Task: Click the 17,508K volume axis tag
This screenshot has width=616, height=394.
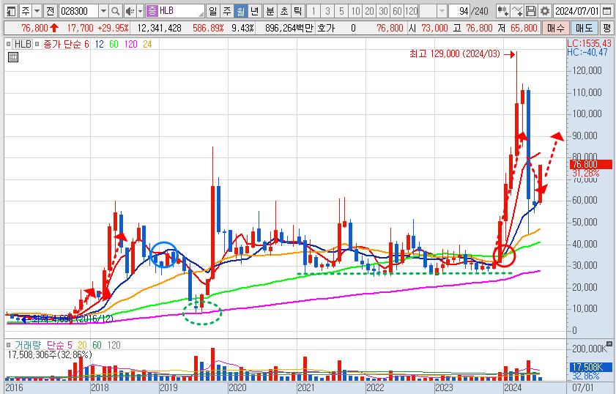Action: [590, 367]
